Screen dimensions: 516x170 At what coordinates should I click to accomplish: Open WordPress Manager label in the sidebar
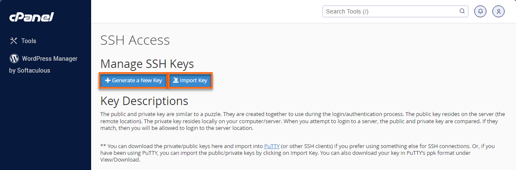(x=49, y=59)
